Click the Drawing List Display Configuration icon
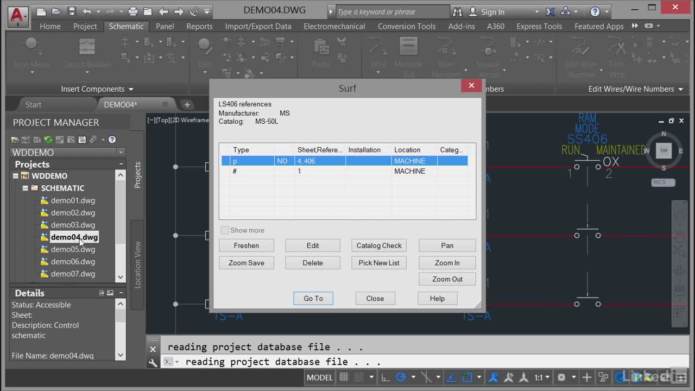 pyautogui.click(x=82, y=140)
